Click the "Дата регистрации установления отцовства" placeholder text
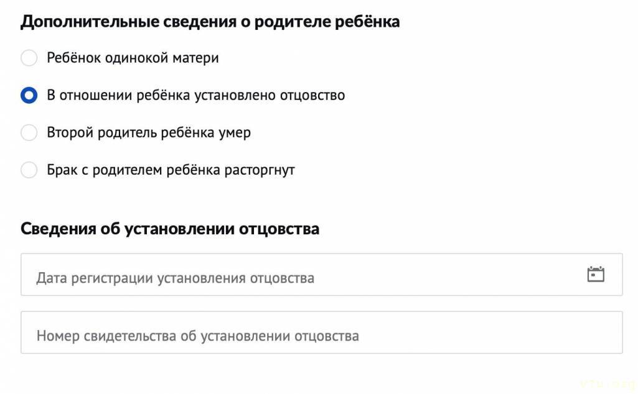The width and height of the screenshot is (638, 394). tap(175, 278)
